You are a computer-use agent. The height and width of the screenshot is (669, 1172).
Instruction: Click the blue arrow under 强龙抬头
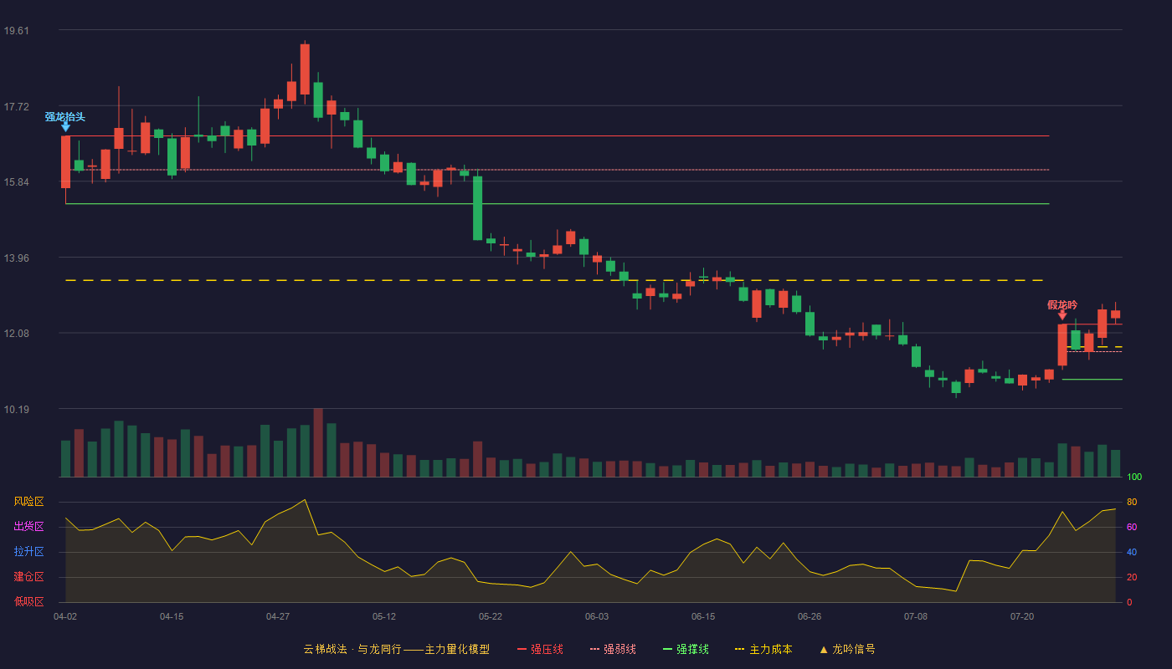(65, 127)
